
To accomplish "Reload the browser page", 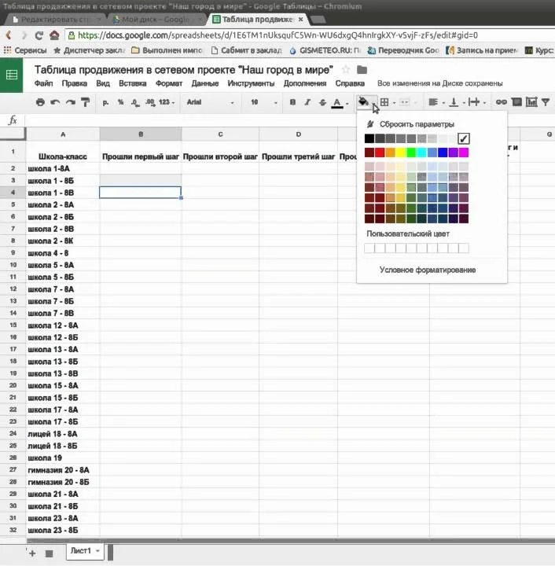I will [39, 35].
